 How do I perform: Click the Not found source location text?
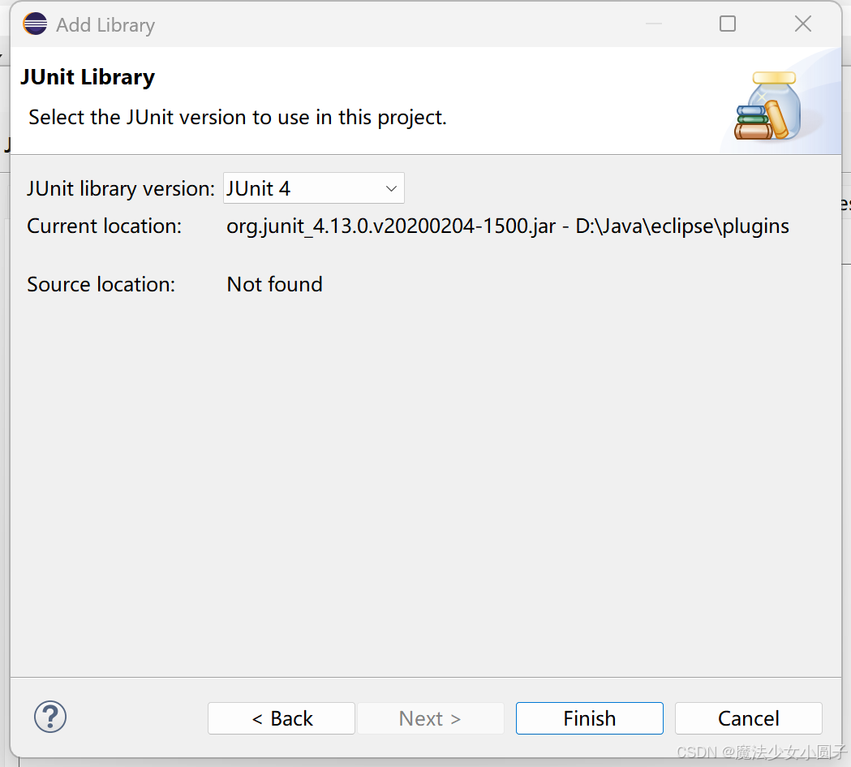[x=274, y=284]
